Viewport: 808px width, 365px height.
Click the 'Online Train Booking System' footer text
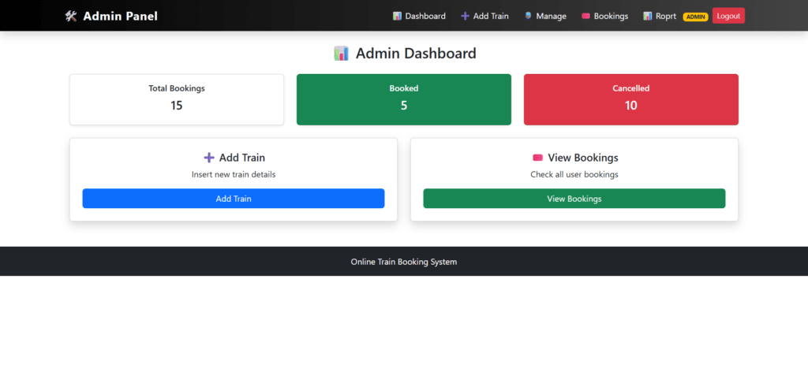404,262
